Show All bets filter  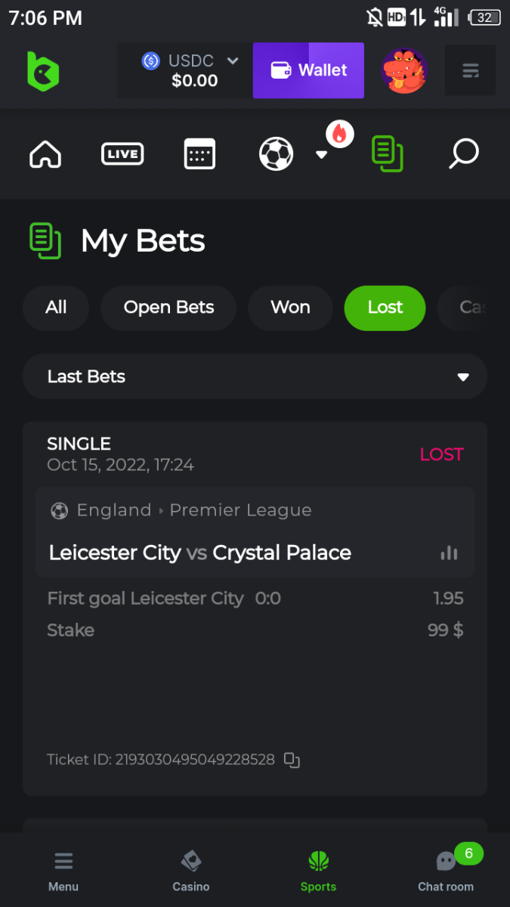56,308
